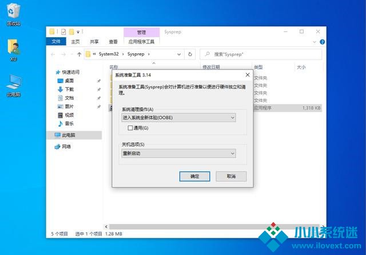Minimize the Sysprep Explorer window
Screen dimensions: 366x255
285,32
